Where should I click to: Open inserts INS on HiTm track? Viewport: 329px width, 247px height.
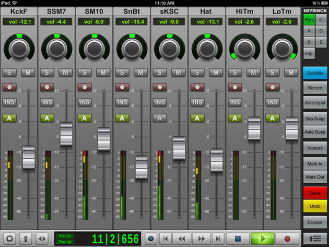point(235,102)
